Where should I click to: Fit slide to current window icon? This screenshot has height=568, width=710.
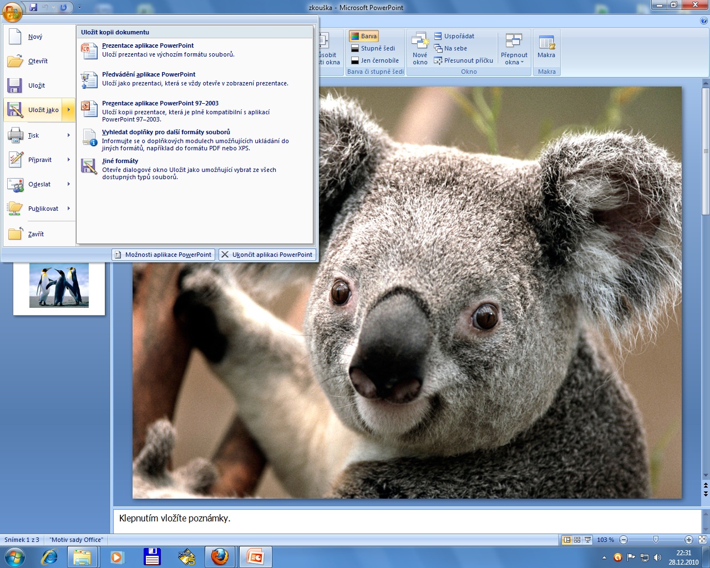pyautogui.click(x=702, y=540)
